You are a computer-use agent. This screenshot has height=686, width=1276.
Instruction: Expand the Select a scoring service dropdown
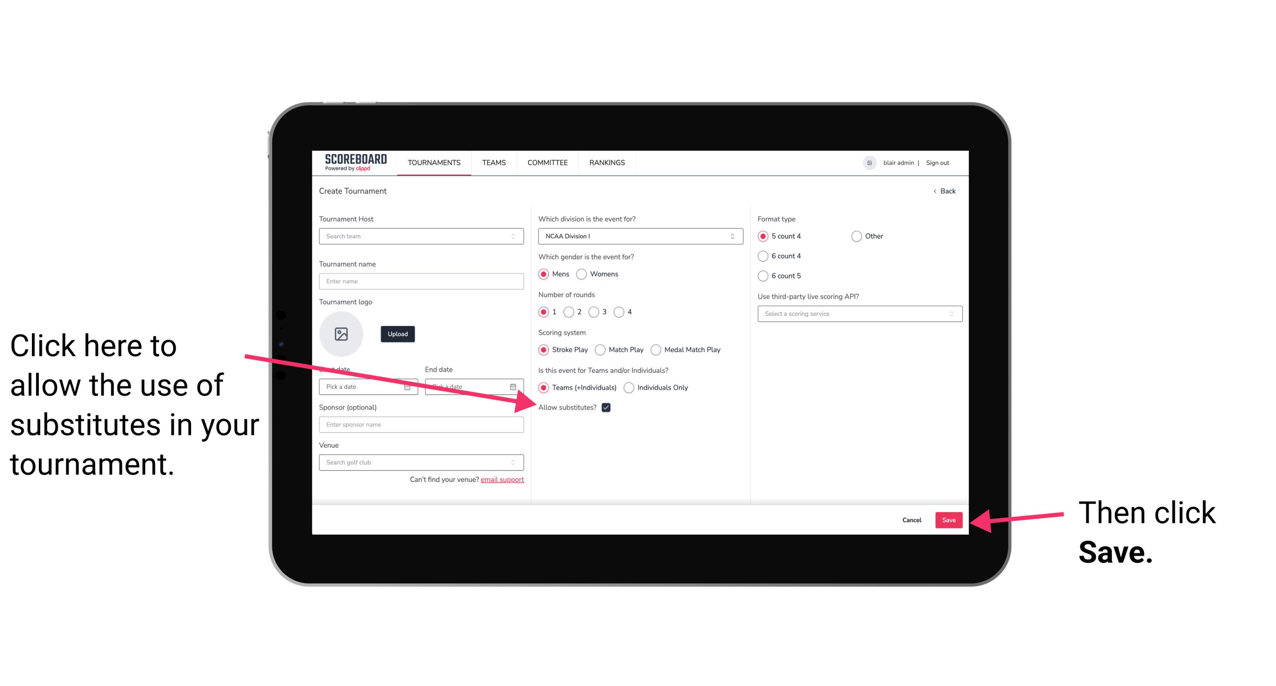(857, 314)
